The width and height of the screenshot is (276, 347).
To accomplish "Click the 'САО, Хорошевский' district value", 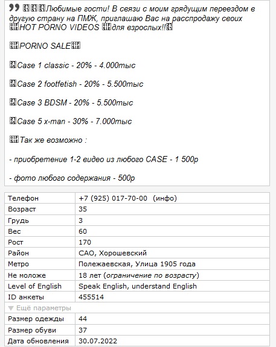I will pyautogui.click(x=112, y=253).
